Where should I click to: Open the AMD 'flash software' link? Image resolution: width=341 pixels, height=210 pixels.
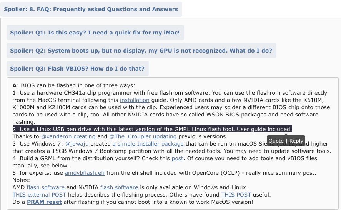[47, 187]
